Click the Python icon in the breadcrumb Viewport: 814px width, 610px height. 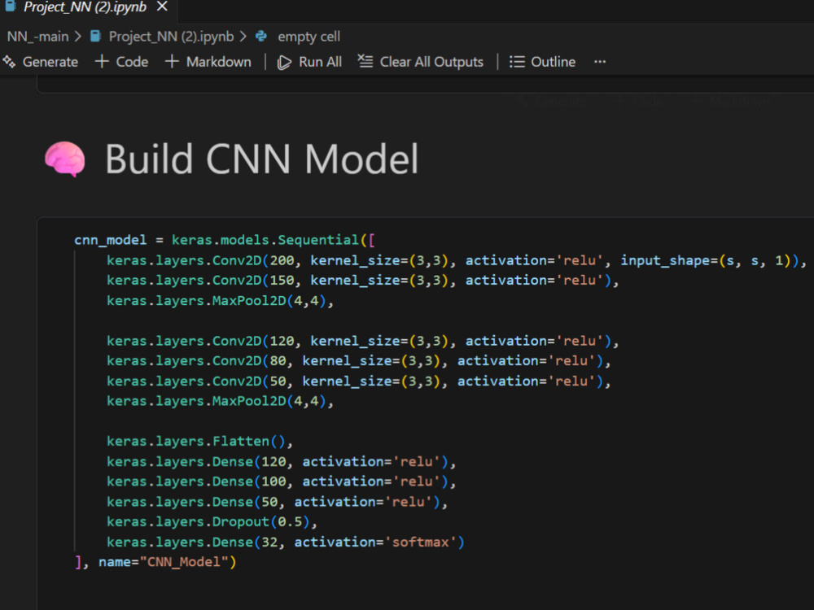(x=261, y=37)
